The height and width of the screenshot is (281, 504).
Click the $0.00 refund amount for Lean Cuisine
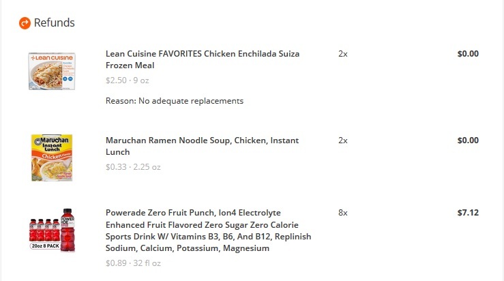468,54
